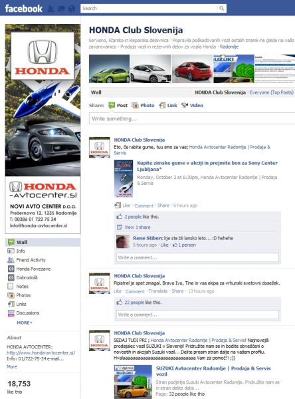Open Rene Stiberc profile link
Image resolution: width=295 pixels, height=399 pixels.
point(148,238)
